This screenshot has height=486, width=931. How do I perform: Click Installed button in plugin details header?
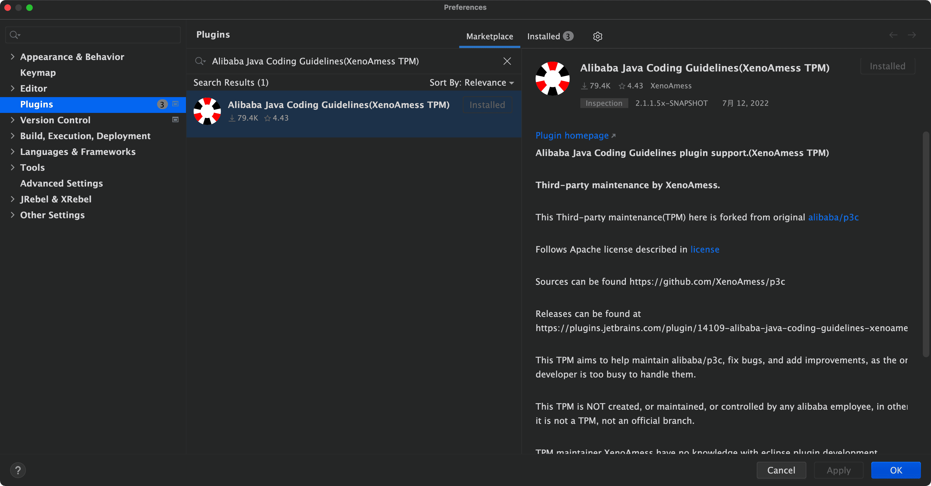click(887, 66)
